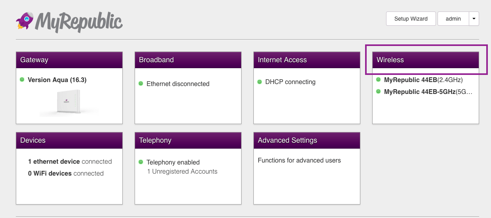Open the Gateway card header

coord(69,60)
